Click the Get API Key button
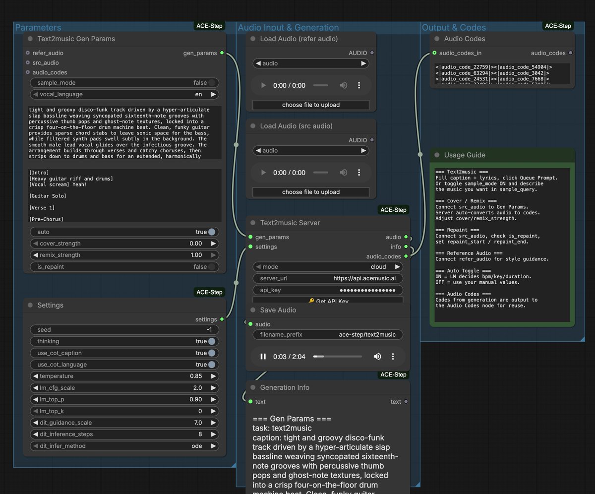 328,300
